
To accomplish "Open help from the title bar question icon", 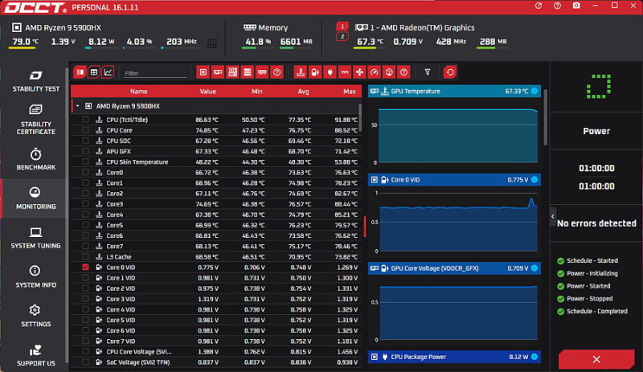I will pos(557,6).
